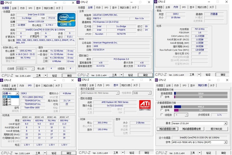Switch to 测试分数 tab in graphics window
Image resolution: width=232 pixels, height=155 pixels.
pyautogui.click(x=126, y=85)
